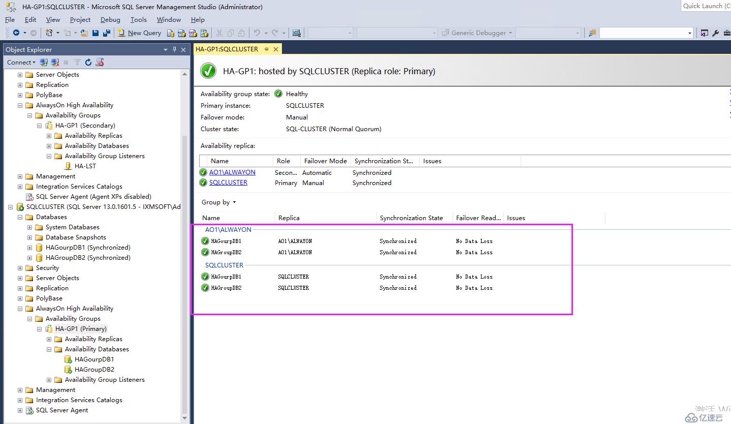The image size is (731, 424).
Task: Close the Object Explorer panel
Action: coord(183,50)
